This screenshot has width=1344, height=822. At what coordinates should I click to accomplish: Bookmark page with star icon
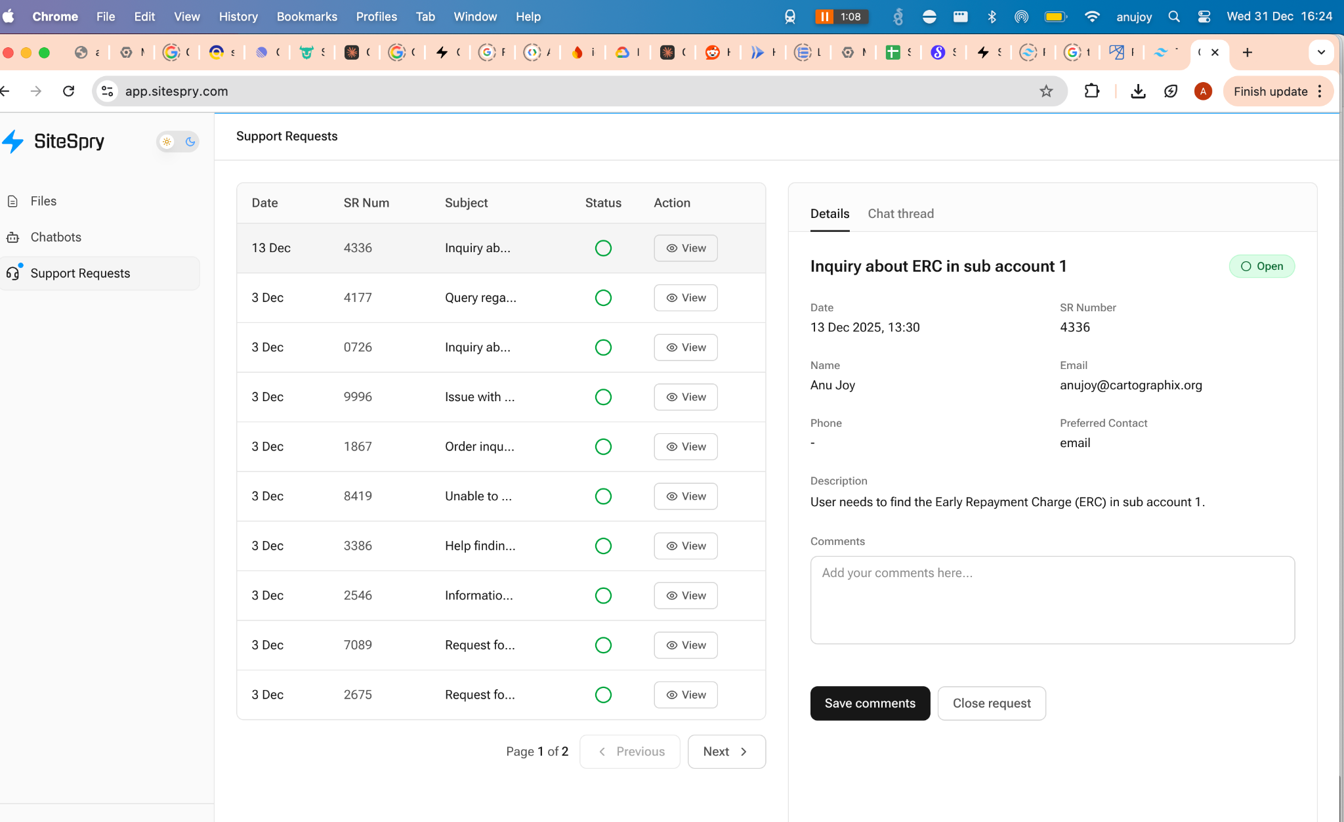coord(1046,91)
